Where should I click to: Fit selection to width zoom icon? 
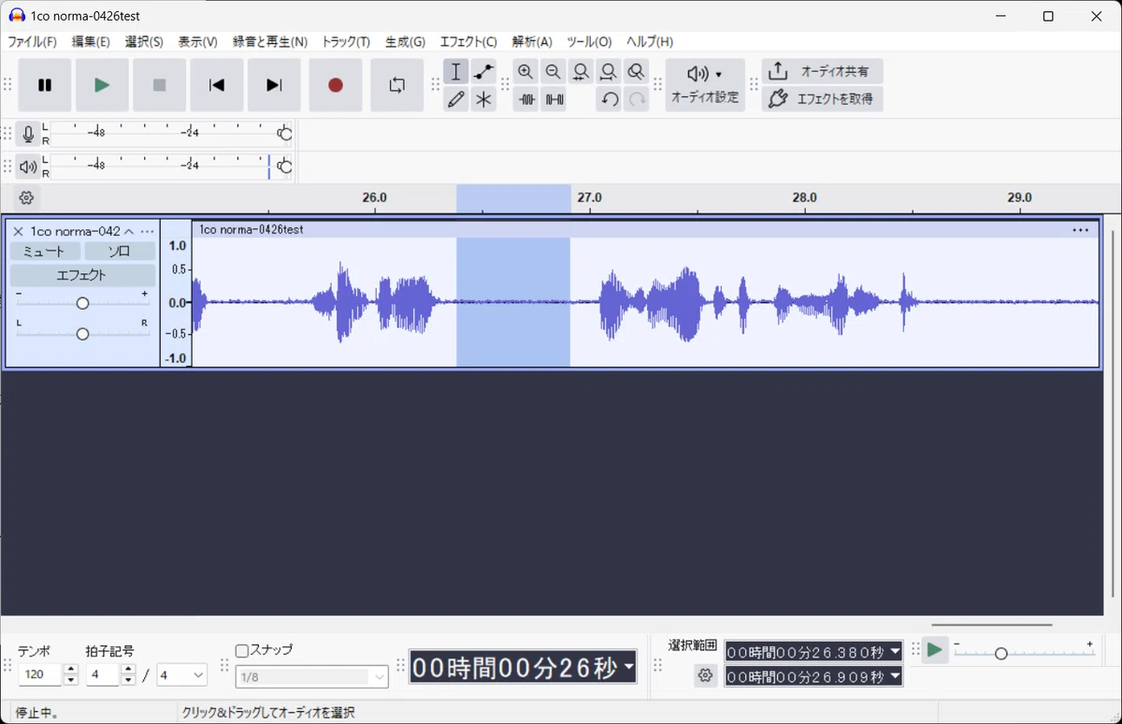[x=582, y=72]
